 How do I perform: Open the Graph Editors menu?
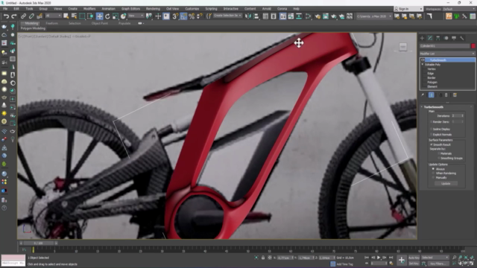pyautogui.click(x=130, y=9)
